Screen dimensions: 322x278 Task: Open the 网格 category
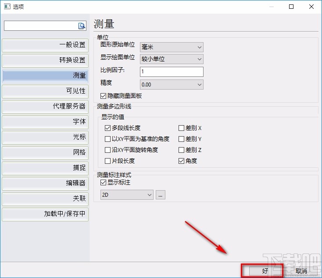(45, 152)
